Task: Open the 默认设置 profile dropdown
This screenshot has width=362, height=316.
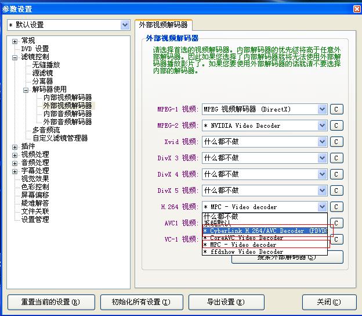Action: click(124, 25)
